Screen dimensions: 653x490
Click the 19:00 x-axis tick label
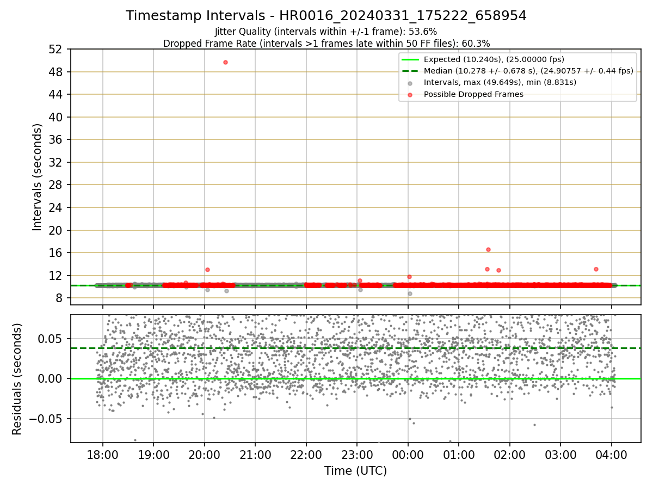(x=153, y=454)
